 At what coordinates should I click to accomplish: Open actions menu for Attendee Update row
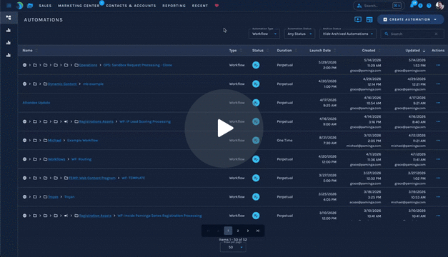point(438,103)
